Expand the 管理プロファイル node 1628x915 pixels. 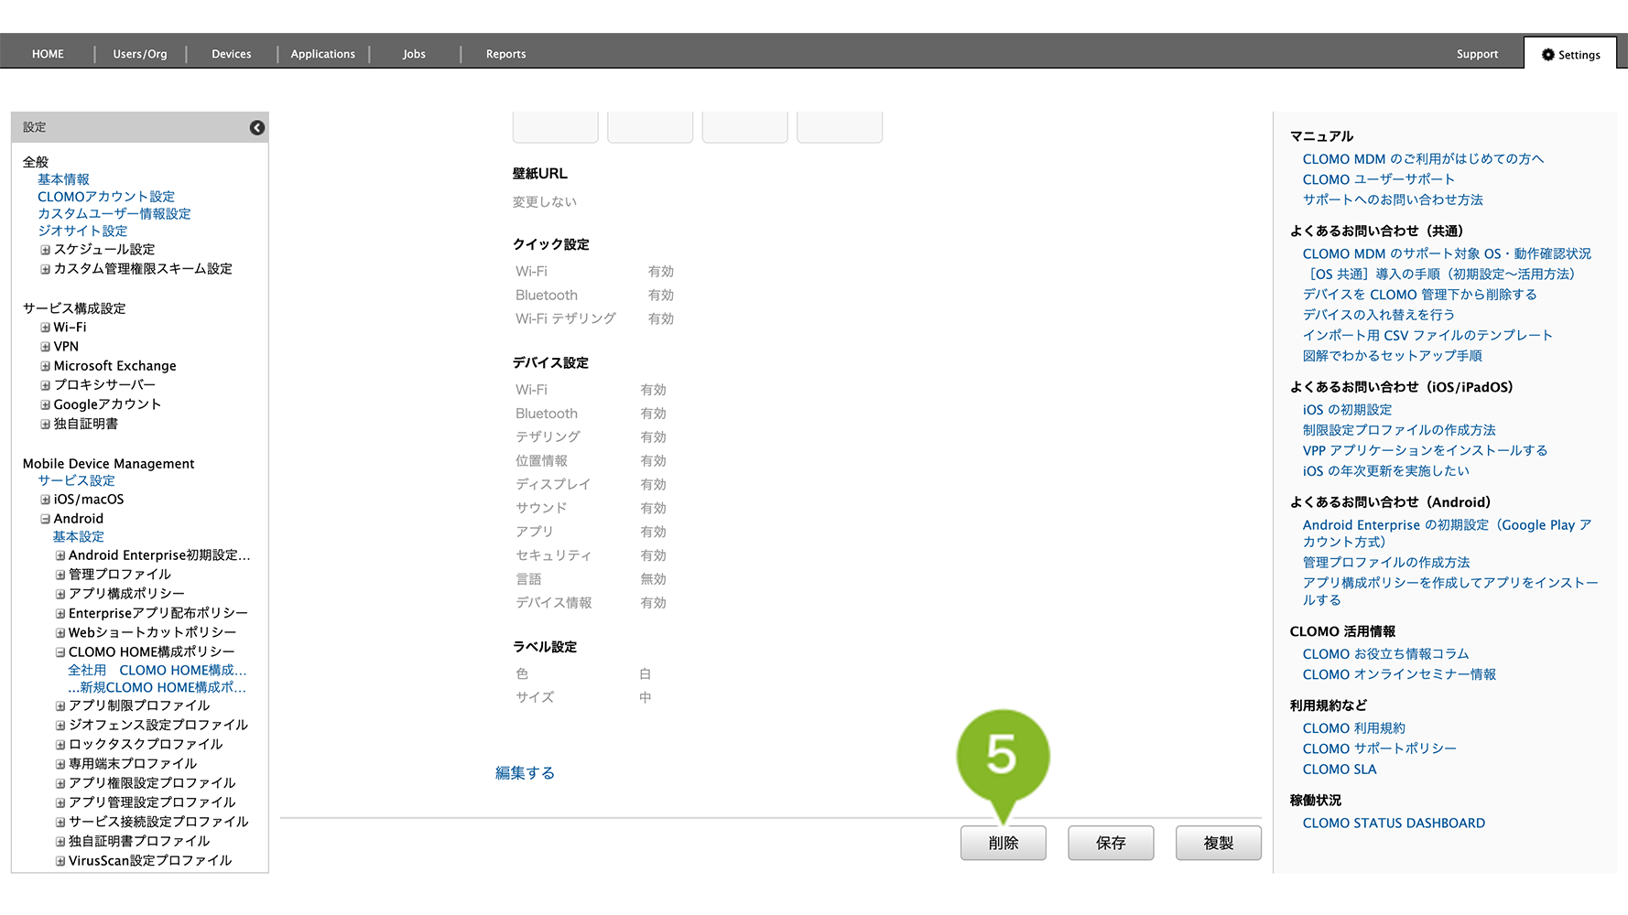(60, 575)
